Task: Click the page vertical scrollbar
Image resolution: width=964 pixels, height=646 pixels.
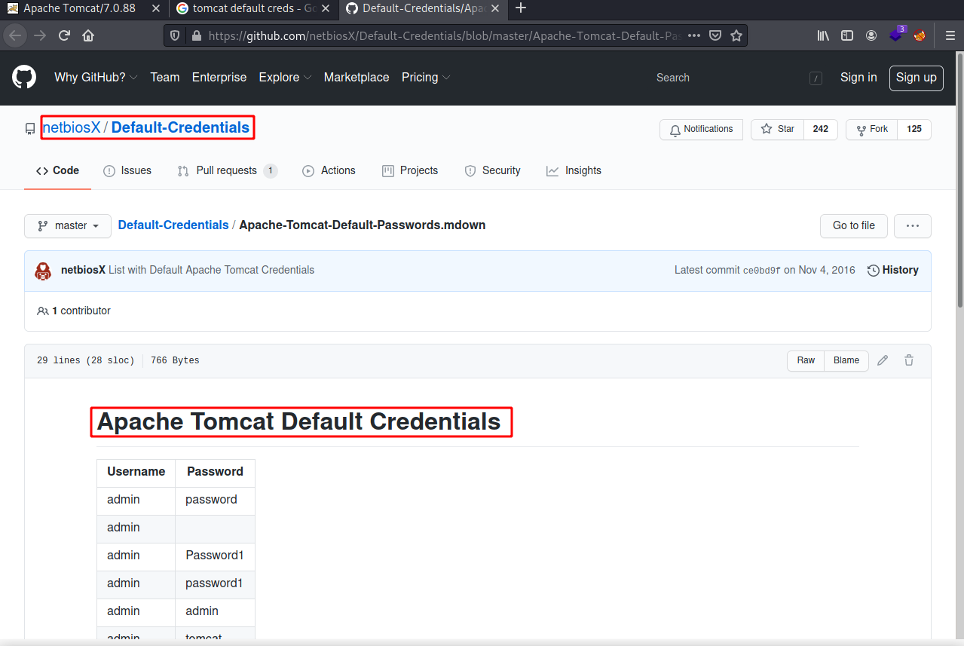Action: pyautogui.click(x=959, y=181)
